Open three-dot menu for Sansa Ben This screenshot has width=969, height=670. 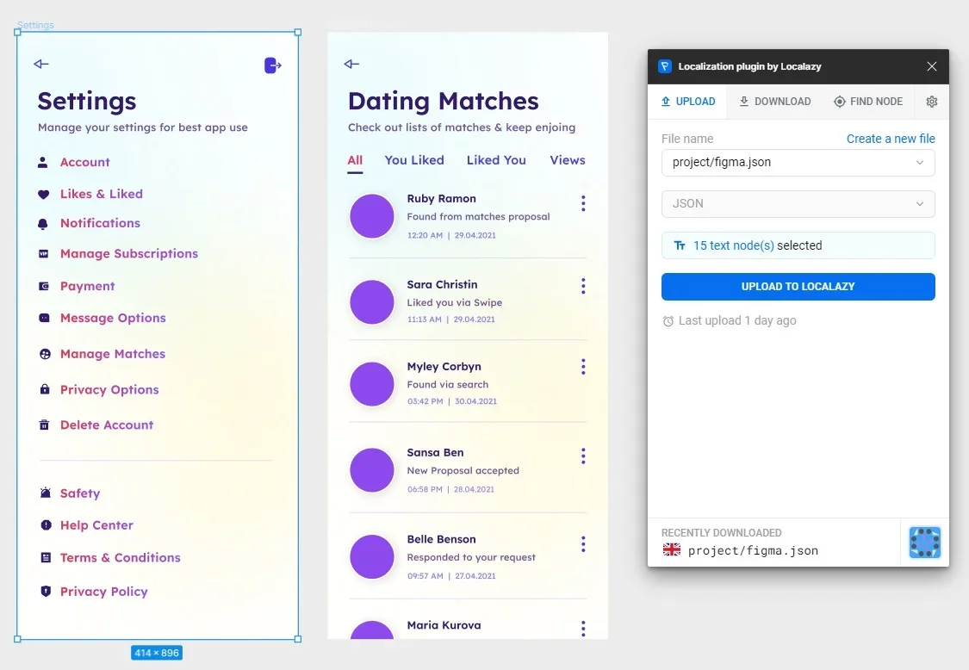[583, 456]
